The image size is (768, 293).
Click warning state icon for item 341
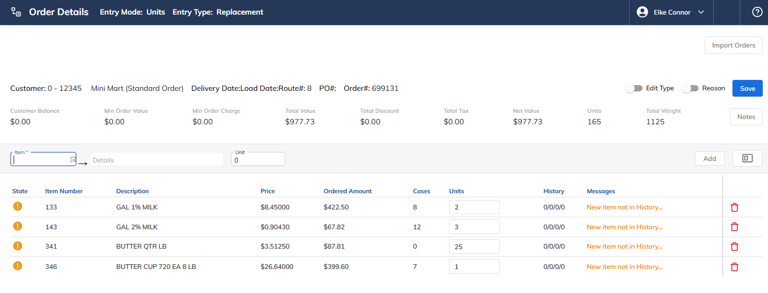pos(17,246)
